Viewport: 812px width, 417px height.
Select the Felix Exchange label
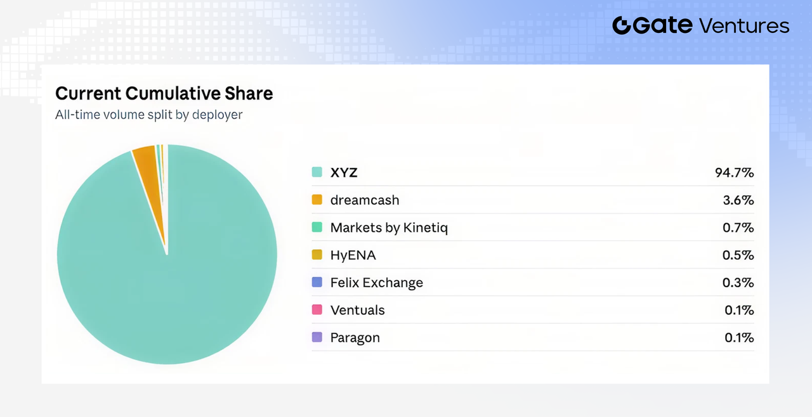[377, 283]
